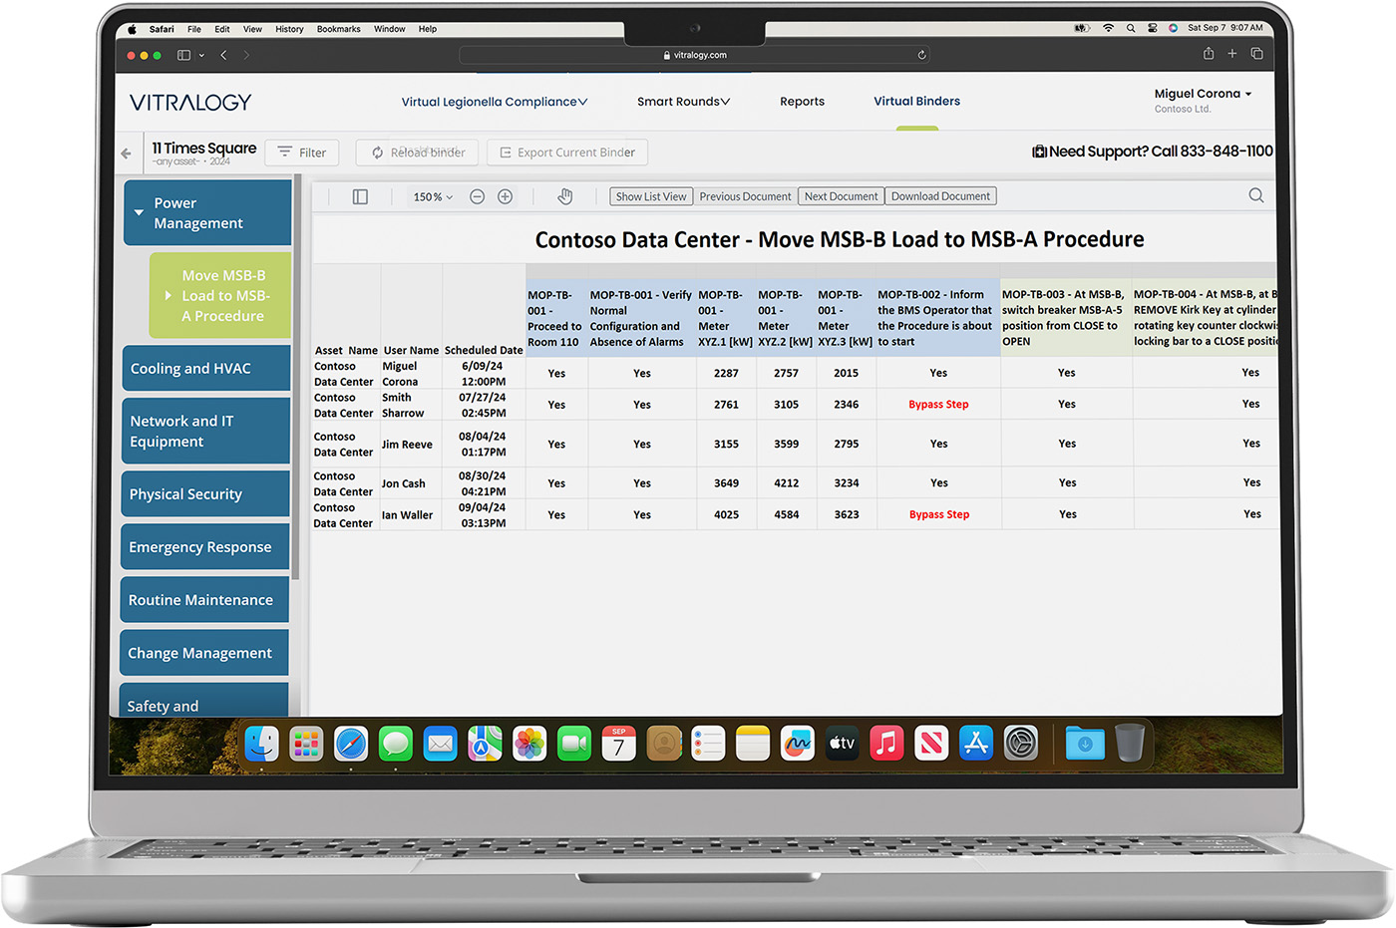Open the 150% zoom level dropdown
Screen dimensions: 1396x928
[x=433, y=197]
